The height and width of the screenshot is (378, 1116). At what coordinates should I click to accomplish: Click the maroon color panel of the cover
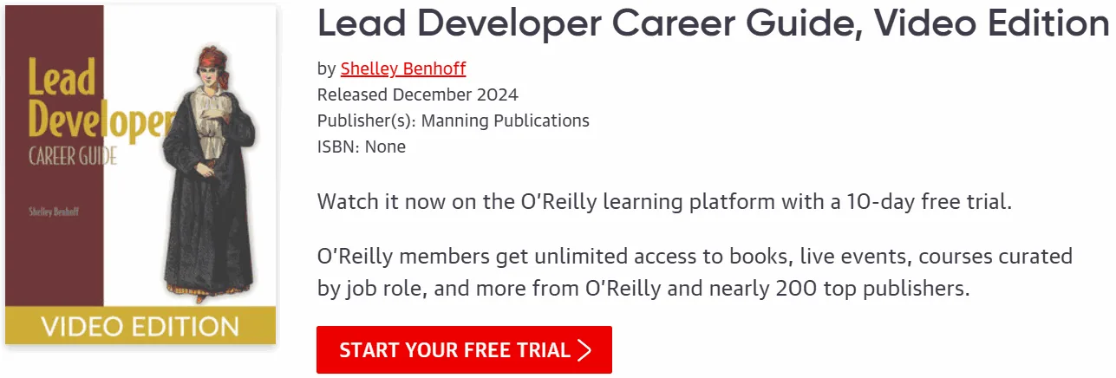(54, 156)
